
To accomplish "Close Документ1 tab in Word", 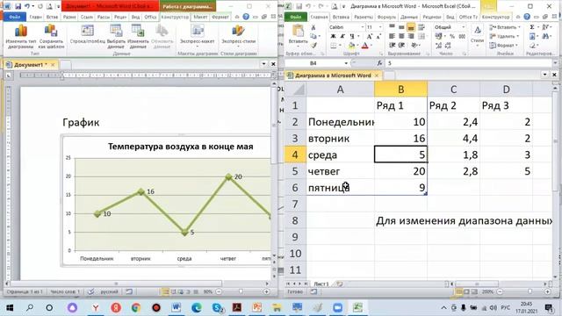I will point(53,65).
